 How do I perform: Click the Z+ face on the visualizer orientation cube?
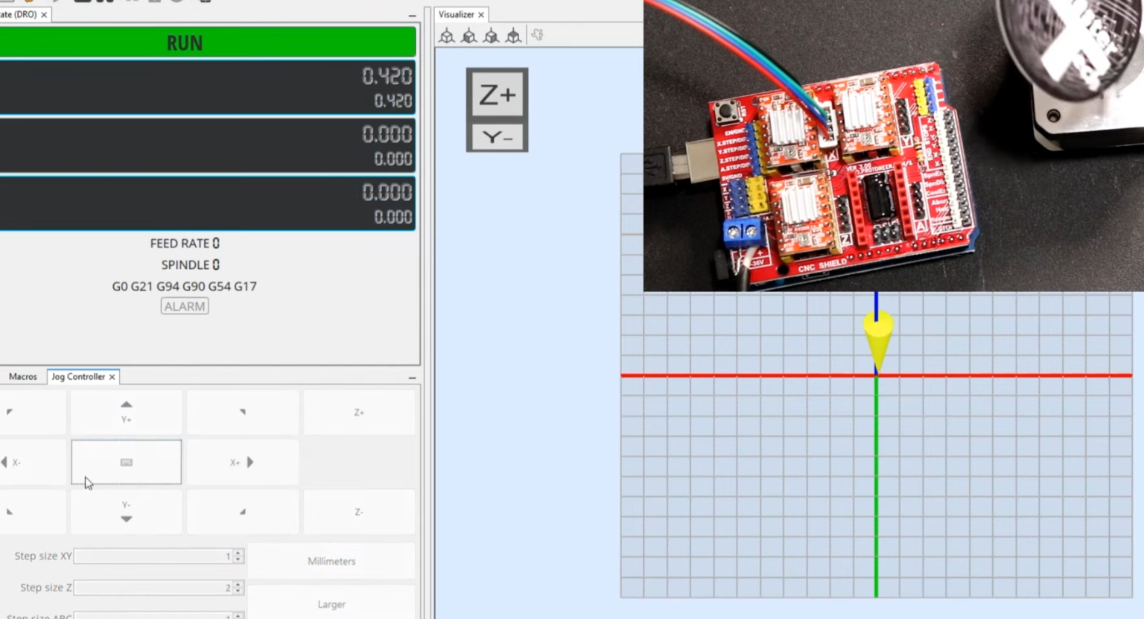(498, 95)
